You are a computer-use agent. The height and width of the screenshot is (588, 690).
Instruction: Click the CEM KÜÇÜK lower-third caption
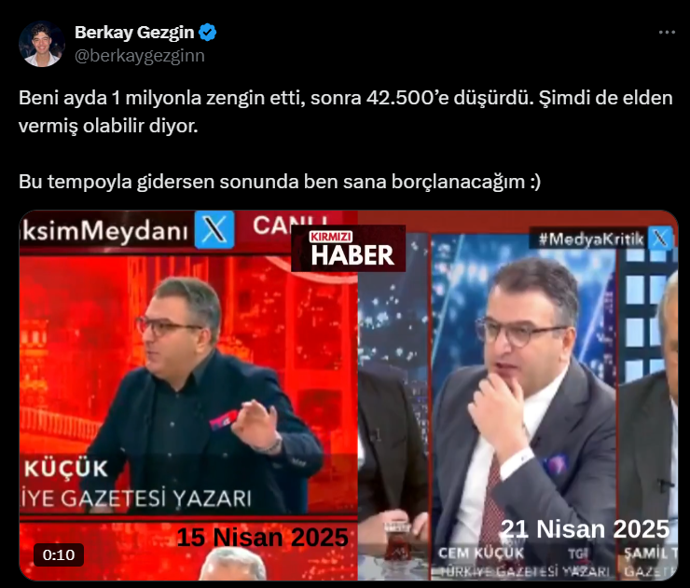click(x=481, y=553)
